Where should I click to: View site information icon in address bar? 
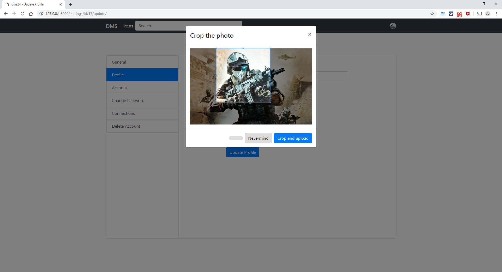[41, 14]
